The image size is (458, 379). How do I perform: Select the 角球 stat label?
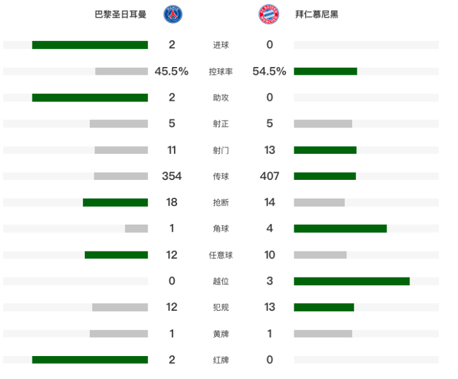click(221, 228)
